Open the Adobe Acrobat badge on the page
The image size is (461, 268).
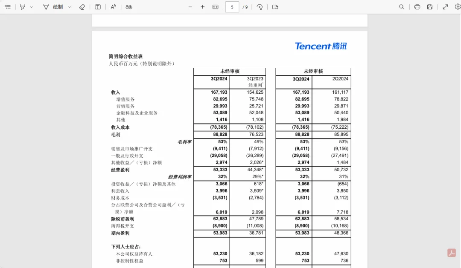pos(452,252)
